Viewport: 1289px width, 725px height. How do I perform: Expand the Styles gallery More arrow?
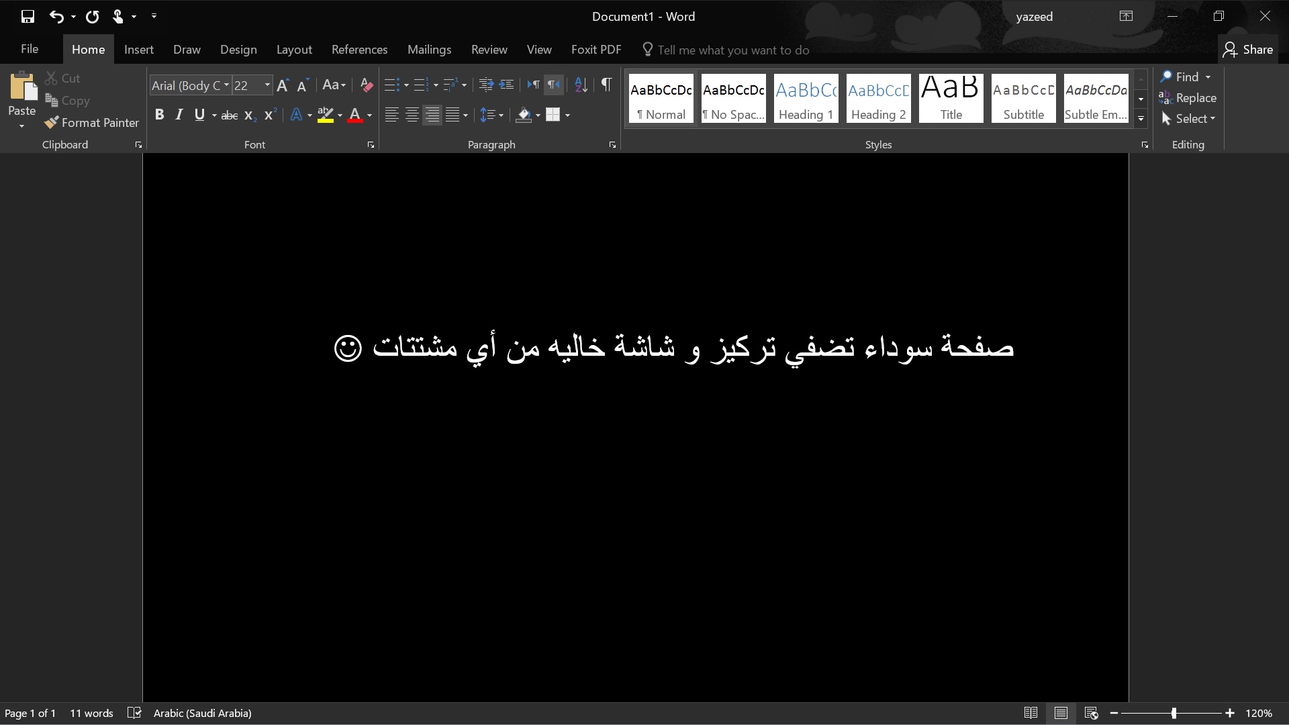1141,118
